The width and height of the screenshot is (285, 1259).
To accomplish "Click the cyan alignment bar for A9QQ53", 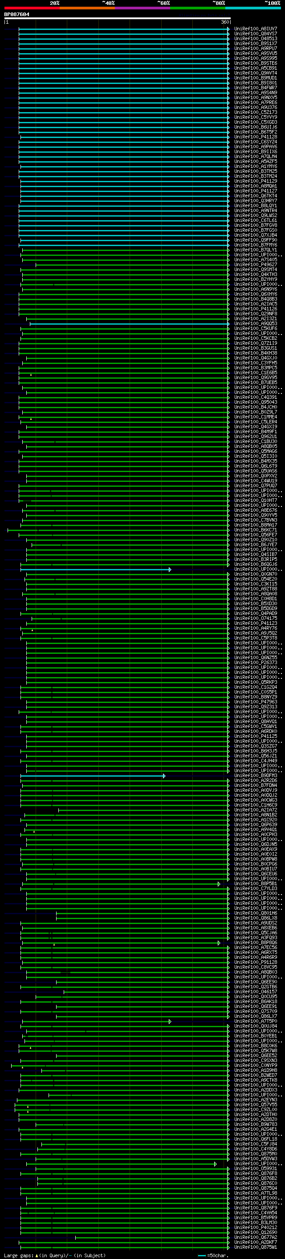I will [129, 323].
